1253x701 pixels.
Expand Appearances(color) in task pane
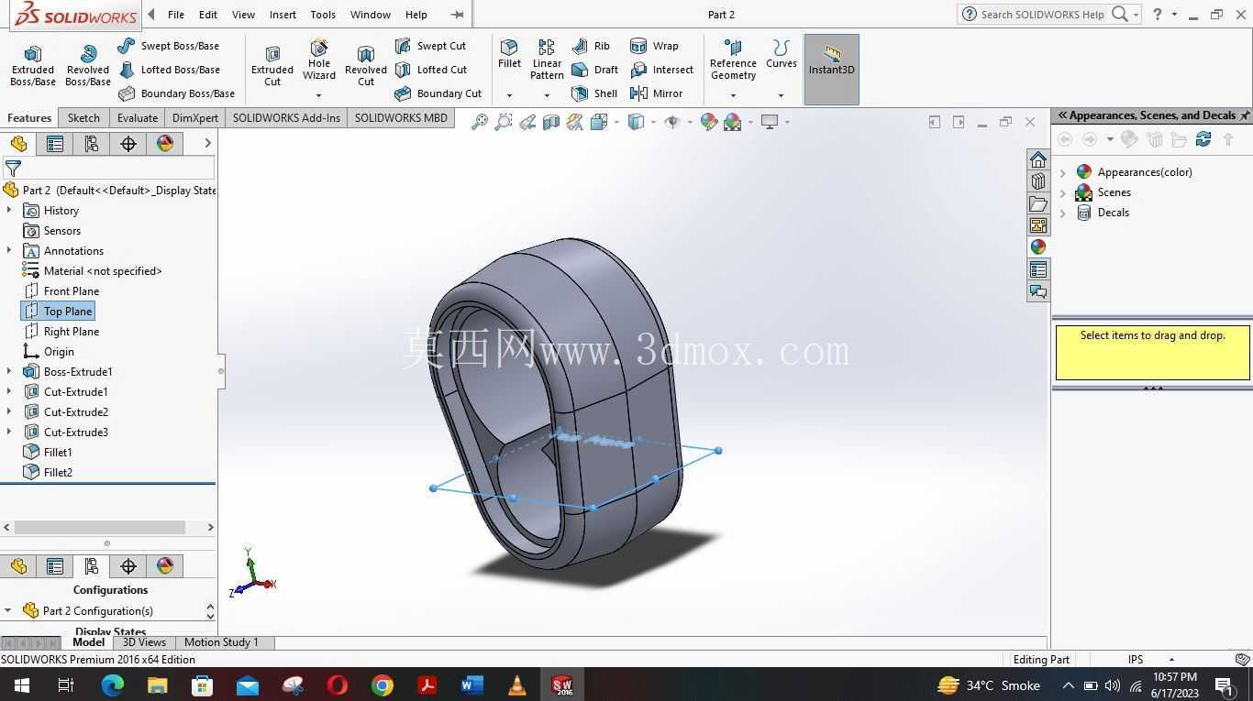1063,172
